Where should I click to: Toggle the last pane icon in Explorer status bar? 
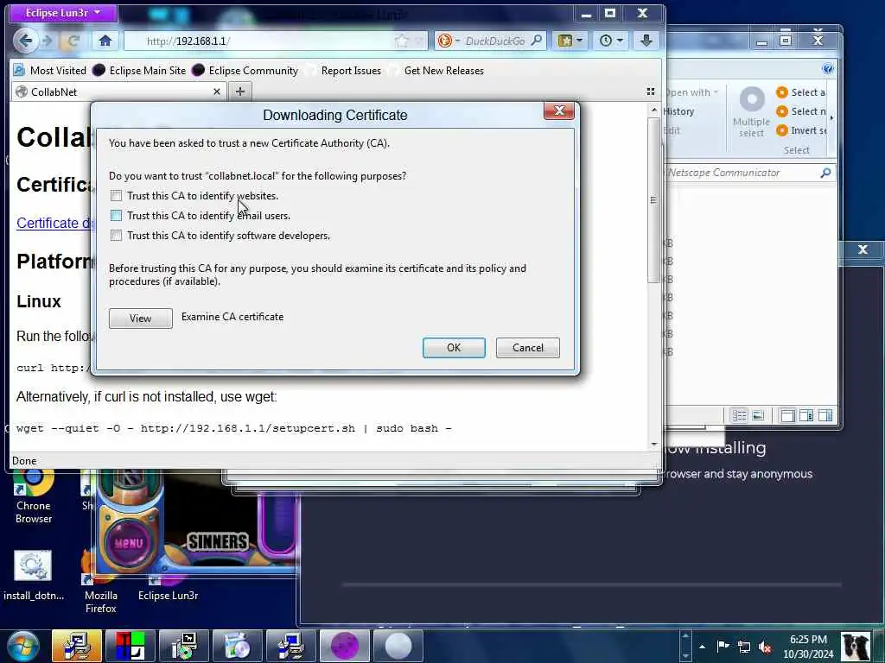click(825, 415)
